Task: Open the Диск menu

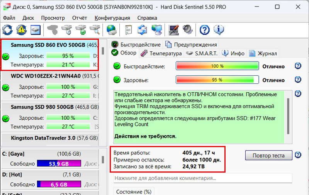Action: [28, 18]
